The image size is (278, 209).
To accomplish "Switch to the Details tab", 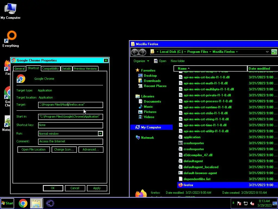I will [66, 69].
